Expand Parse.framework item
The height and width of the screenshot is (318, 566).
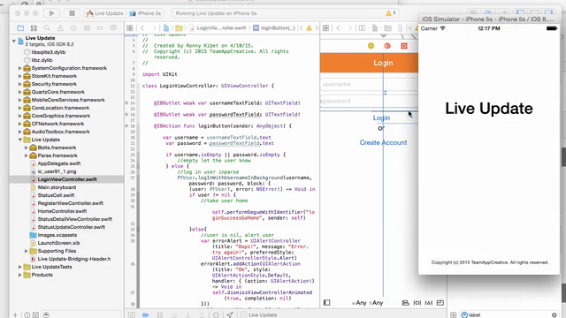(x=27, y=155)
